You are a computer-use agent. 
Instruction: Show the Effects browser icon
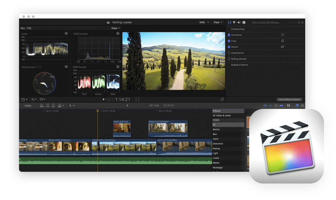click(297, 105)
